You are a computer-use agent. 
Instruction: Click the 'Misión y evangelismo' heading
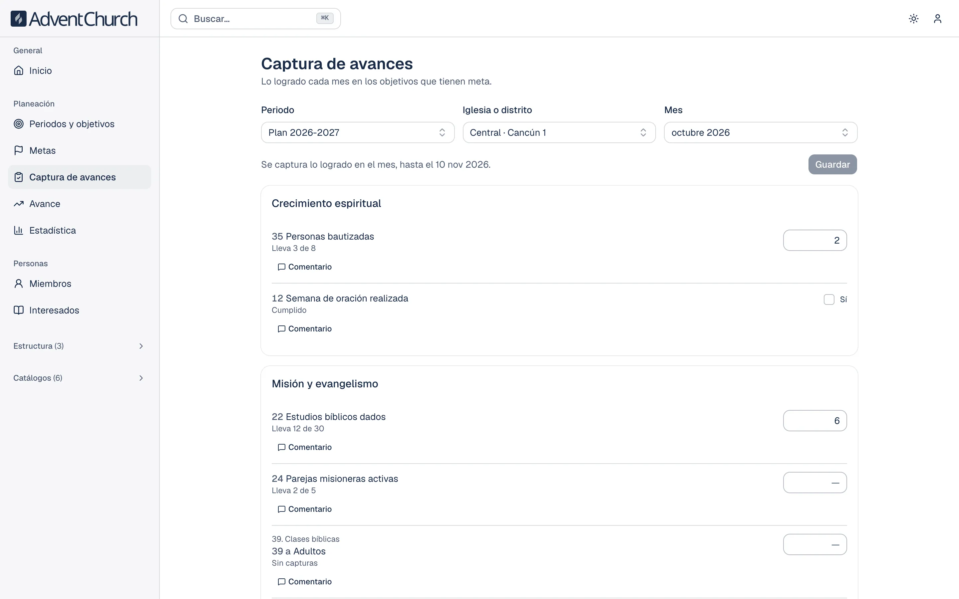(325, 383)
